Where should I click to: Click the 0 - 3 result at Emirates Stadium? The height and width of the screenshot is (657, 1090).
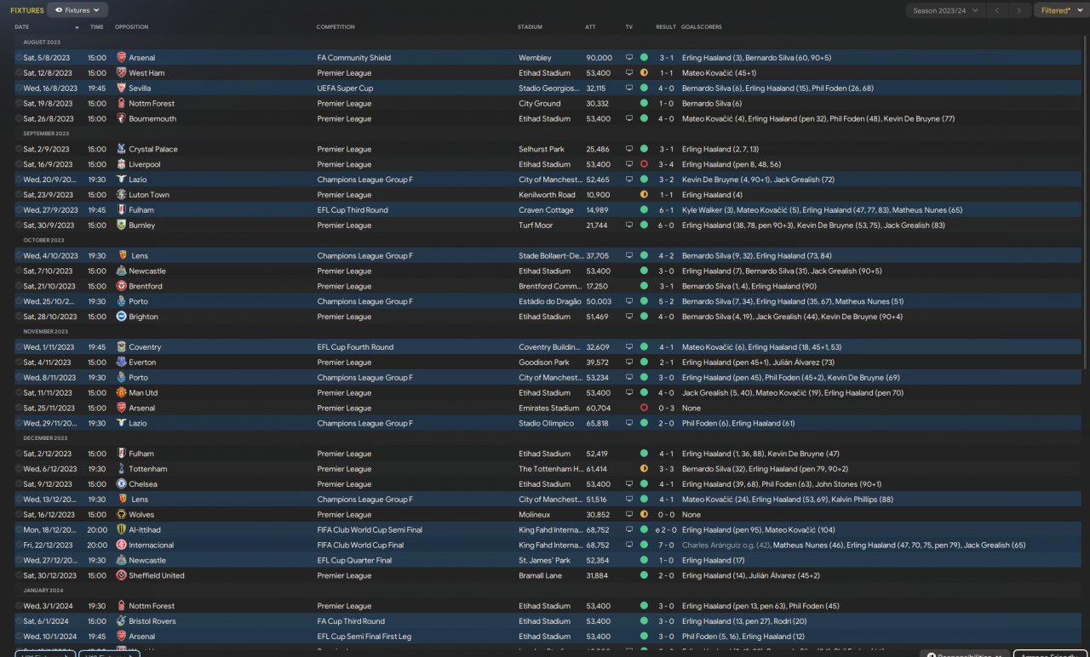tap(666, 408)
